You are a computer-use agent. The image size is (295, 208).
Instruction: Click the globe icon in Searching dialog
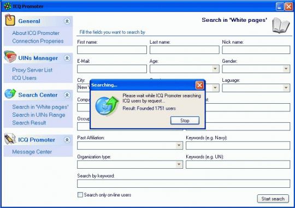click(x=107, y=106)
